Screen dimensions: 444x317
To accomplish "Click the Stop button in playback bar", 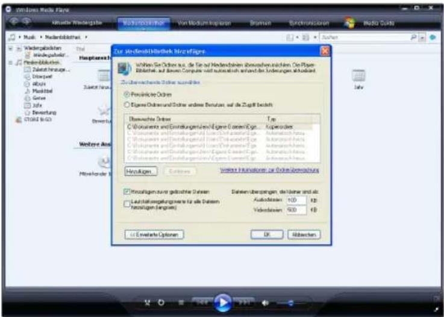I will pos(181,303).
